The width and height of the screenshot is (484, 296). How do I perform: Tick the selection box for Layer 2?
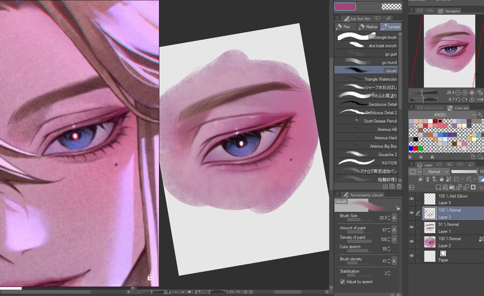click(x=419, y=242)
